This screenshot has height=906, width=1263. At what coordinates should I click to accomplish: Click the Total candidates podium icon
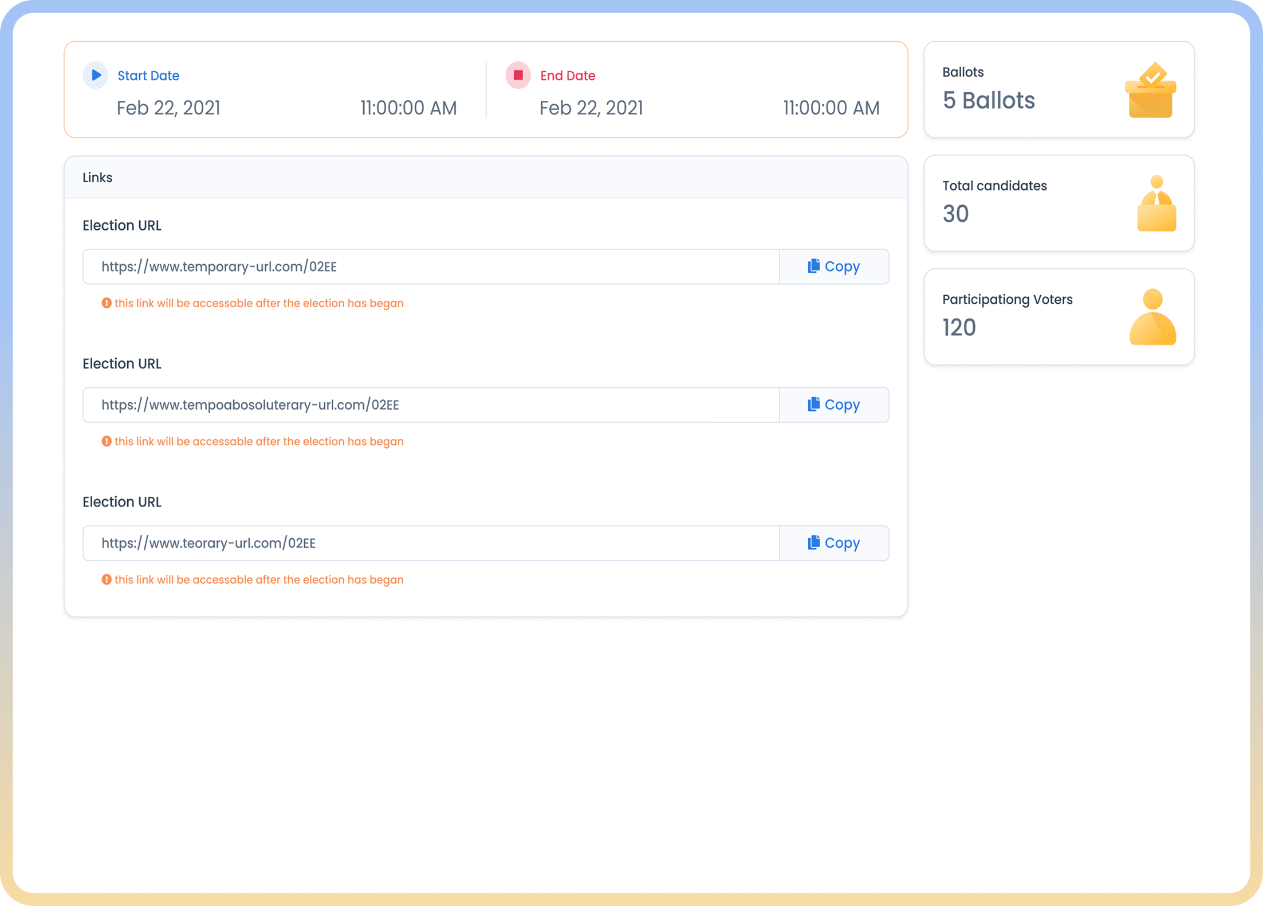point(1156,203)
